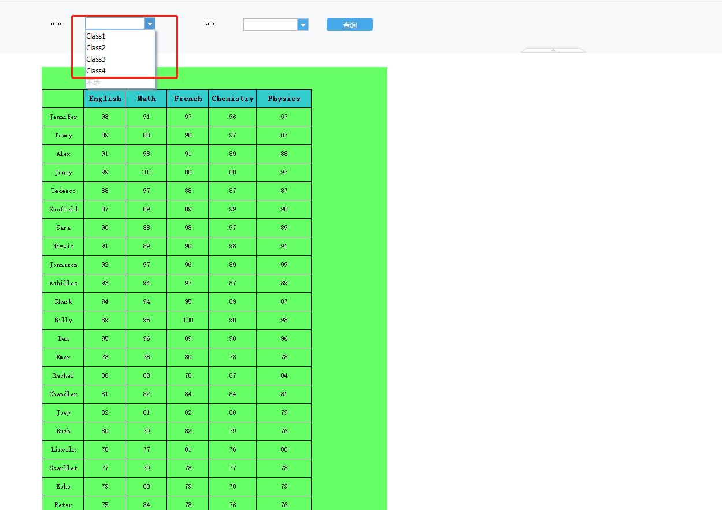
Task: Select the Scofield name cell
Action: click(63, 209)
